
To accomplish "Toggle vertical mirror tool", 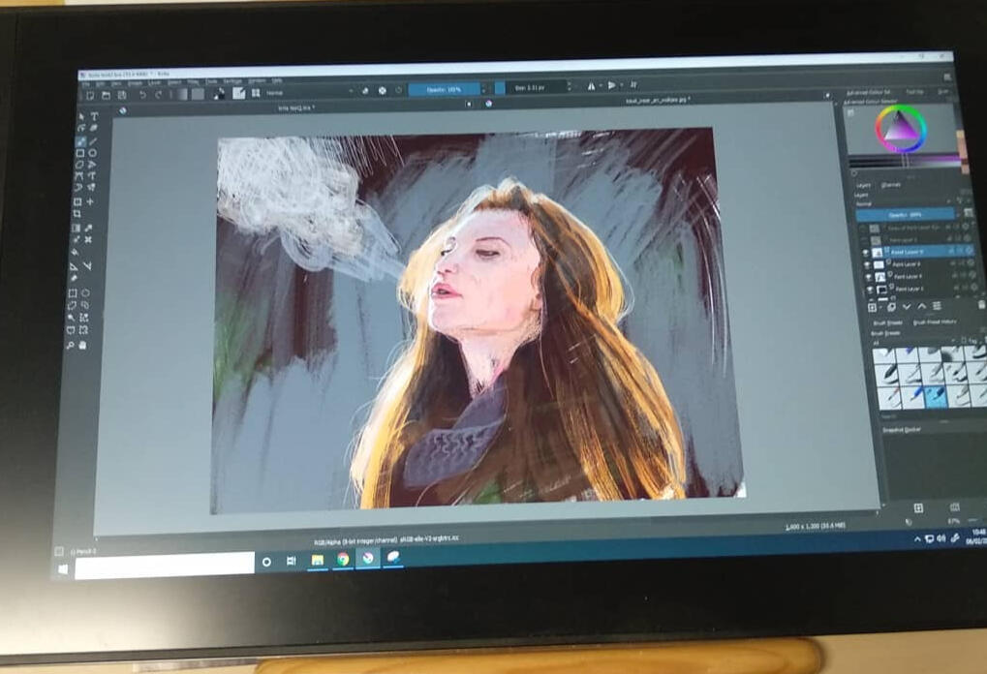I will (x=611, y=85).
